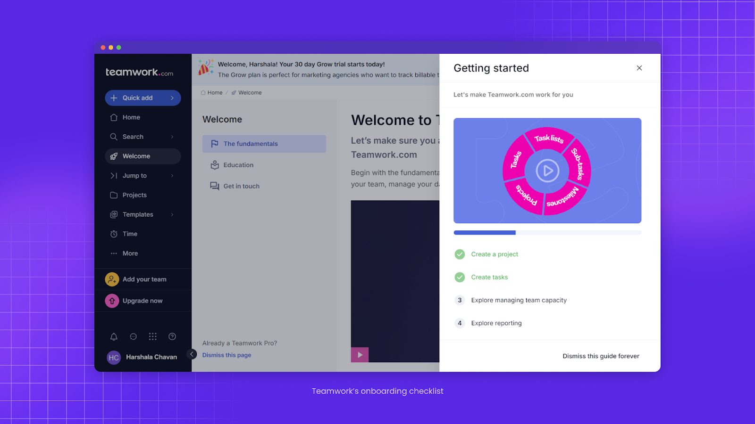Click the breadcrumb Home icon
The width and height of the screenshot is (755, 424).
(x=203, y=93)
